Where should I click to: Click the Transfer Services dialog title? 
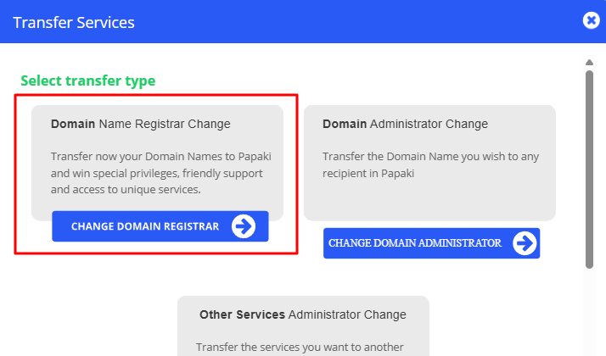[74, 22]
